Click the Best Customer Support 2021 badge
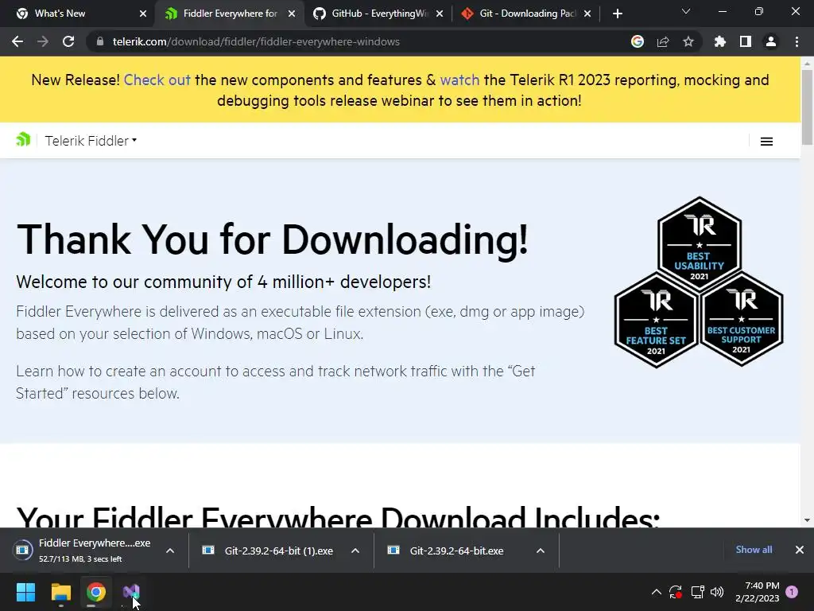The height and width of the screenshot is (611, 814). point(742,319)
